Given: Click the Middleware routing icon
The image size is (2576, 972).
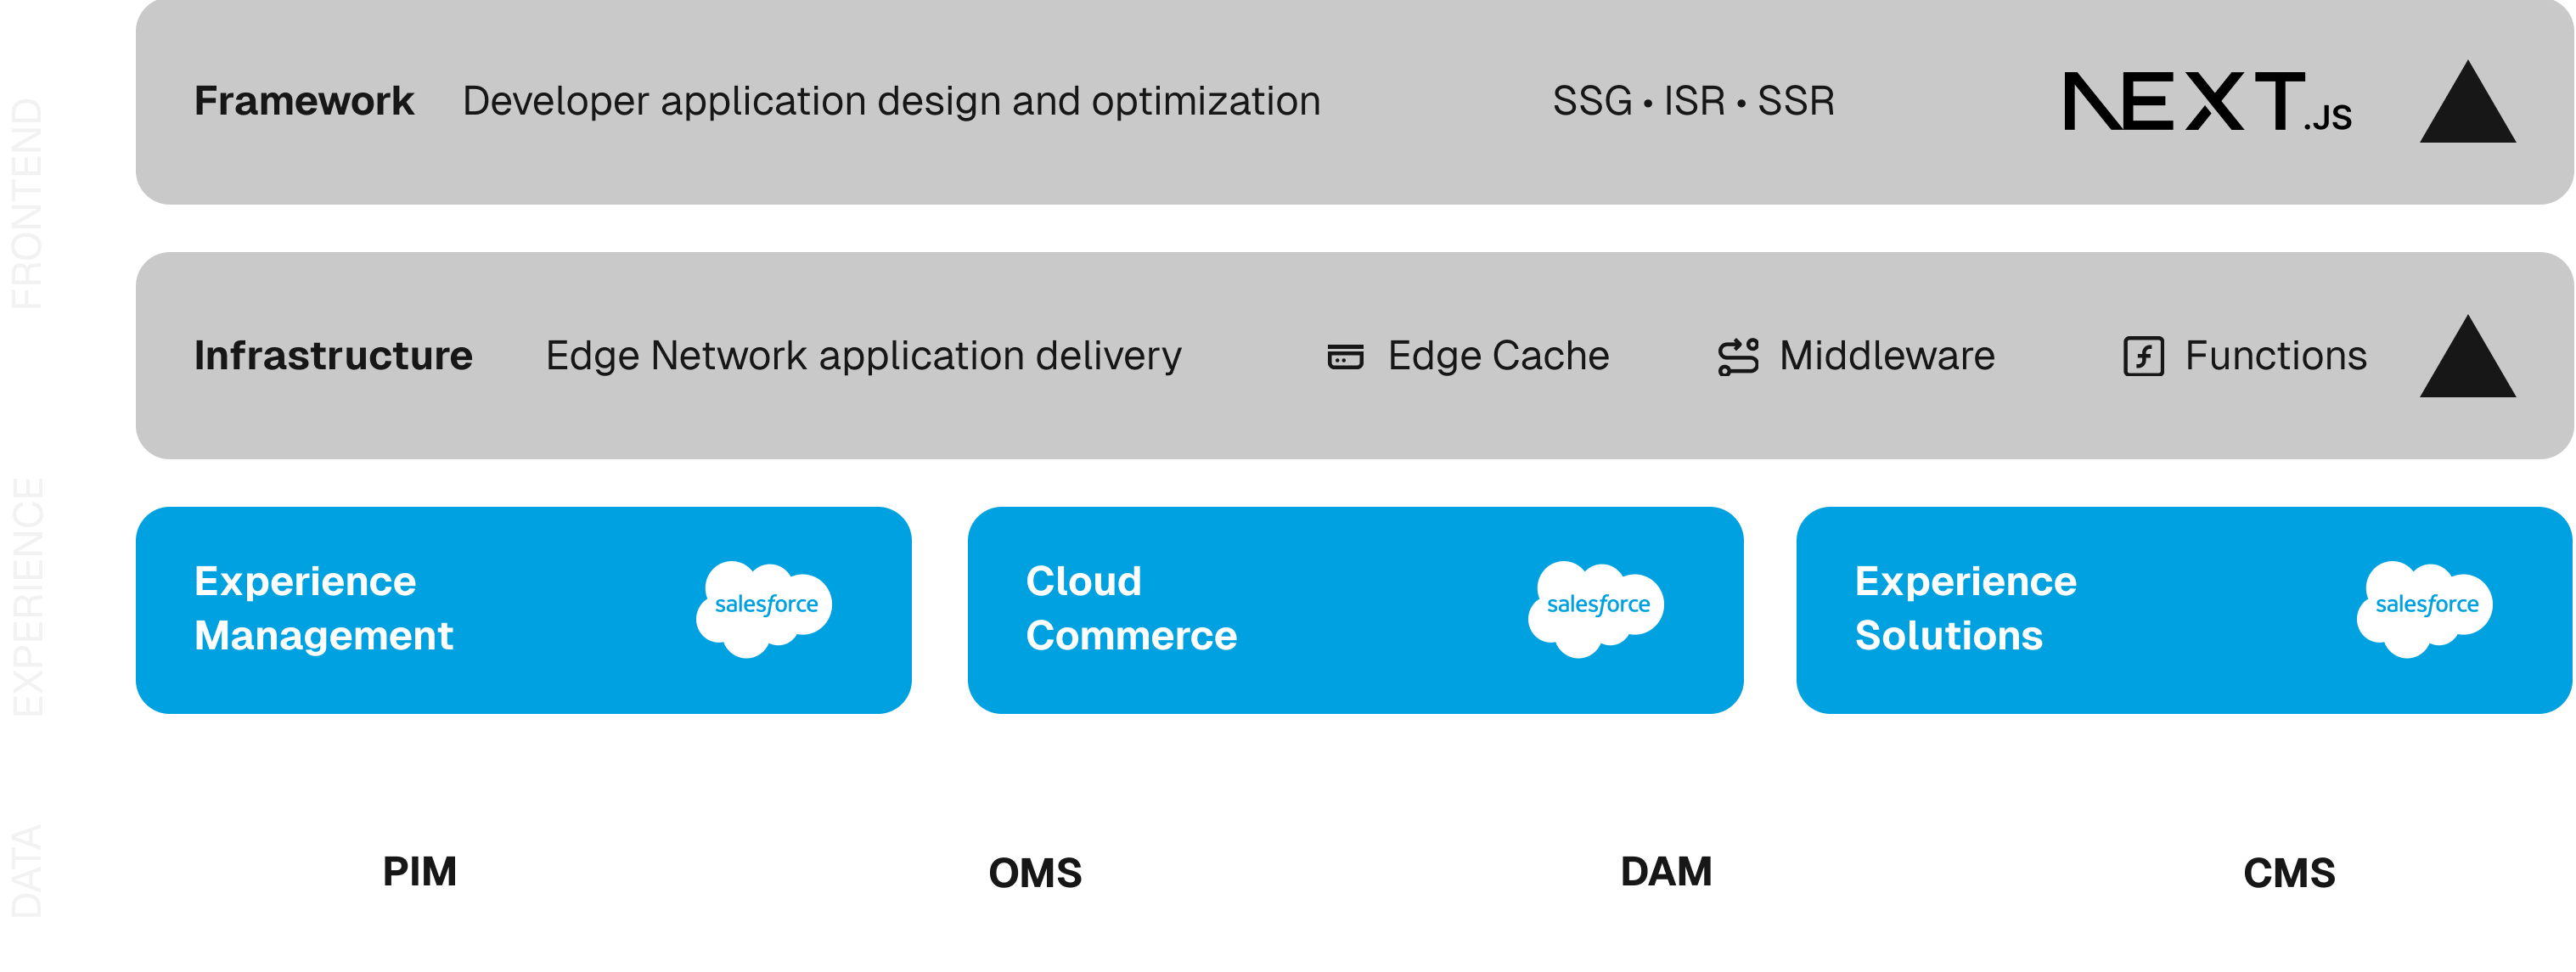Looking at the screenshot, I should 1738,357.
